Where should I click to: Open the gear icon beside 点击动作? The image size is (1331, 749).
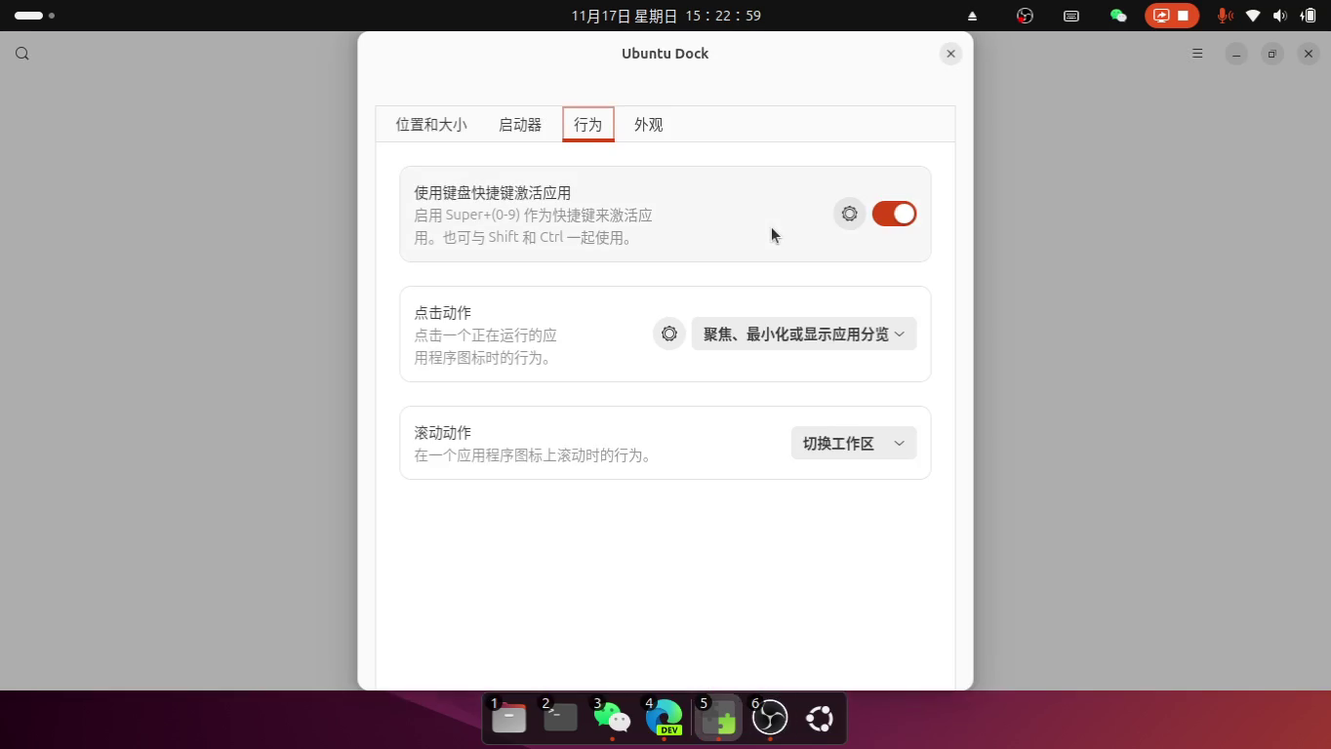click(x=668, y=334)
